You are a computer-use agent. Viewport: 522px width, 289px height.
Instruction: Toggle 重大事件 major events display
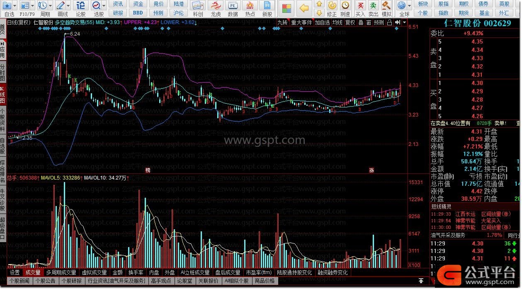[x=301, y=22]
